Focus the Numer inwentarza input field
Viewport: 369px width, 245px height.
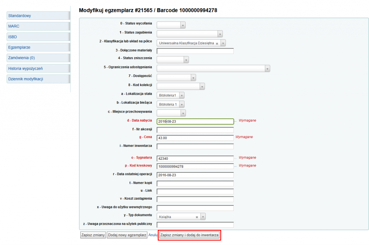pyautogui.click(x=195, y=146)
